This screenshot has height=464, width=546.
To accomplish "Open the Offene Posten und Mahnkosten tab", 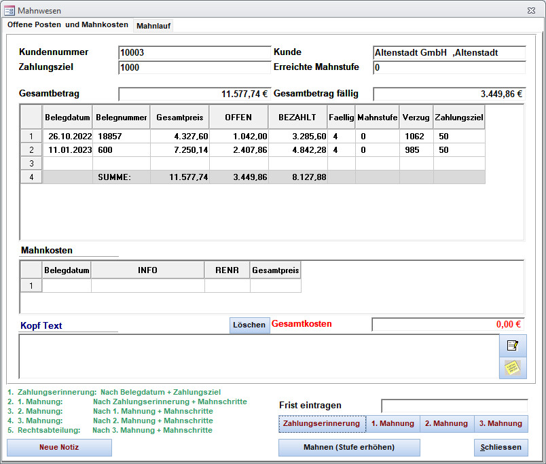I will point(68,24).
